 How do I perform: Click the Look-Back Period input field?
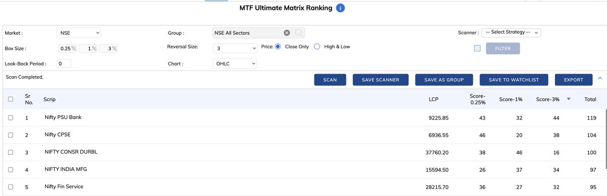click(x=64, y=64)
